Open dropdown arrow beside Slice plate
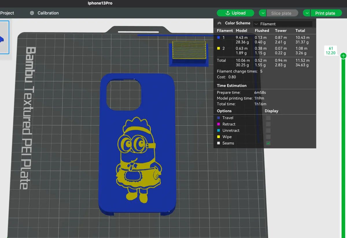This screenshot has width=347, height=238. pyautogui.click(x=263, y=13)
